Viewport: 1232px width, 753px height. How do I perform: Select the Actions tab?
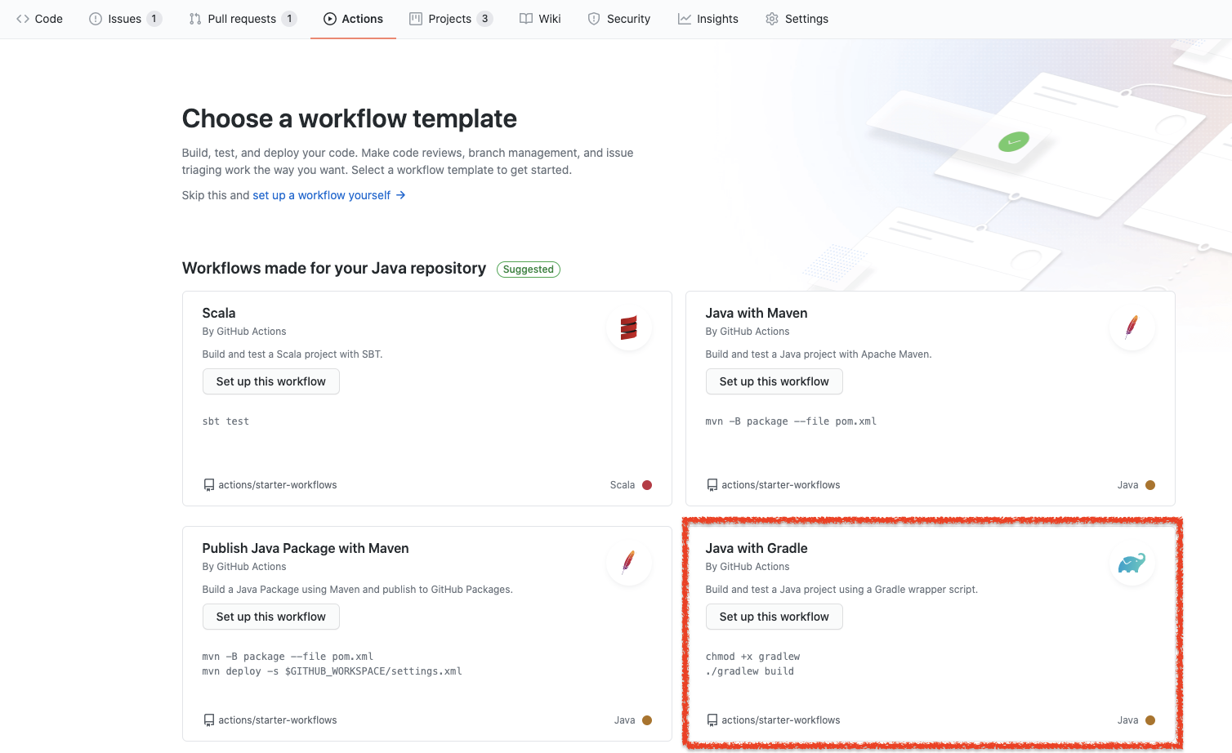point(353,19)
